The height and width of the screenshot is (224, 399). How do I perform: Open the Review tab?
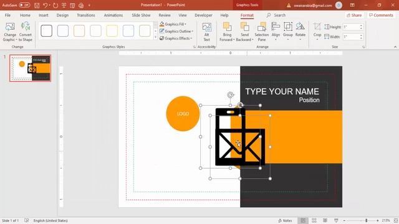point(165,15)
